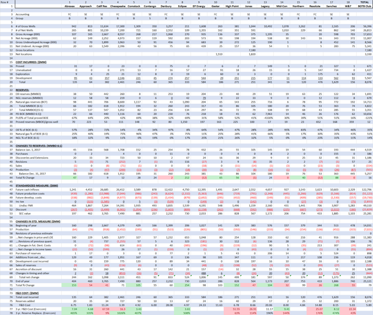Click 'CHANGES TO RESERVES: (MMBO 6:1)' heading

pyautogui.click(x=39, y=146)
